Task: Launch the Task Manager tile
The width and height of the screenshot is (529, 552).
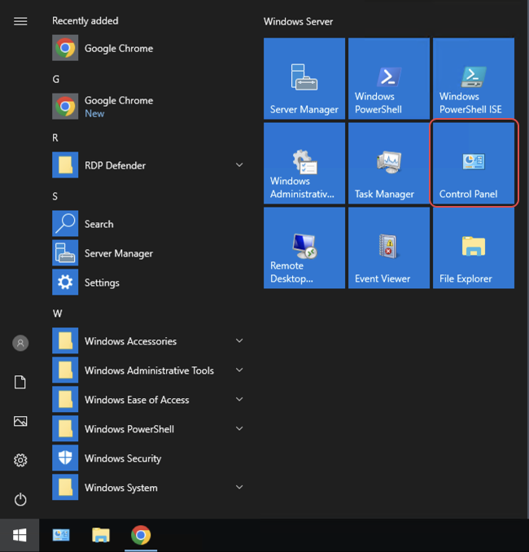Action: click(x=389, y=163)
